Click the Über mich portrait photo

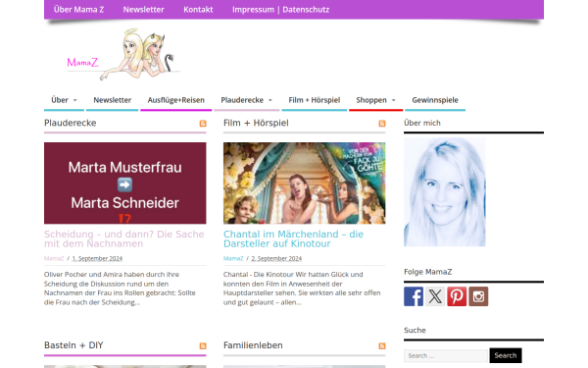pos(444,192)
